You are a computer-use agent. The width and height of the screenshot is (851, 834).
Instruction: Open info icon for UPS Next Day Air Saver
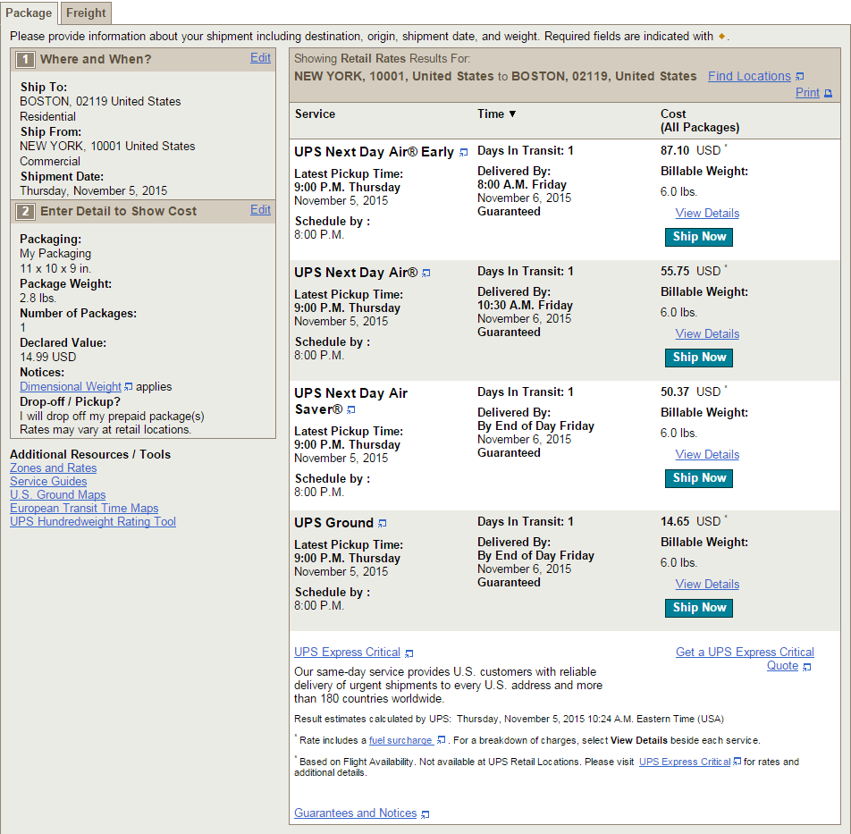[351, 409]
